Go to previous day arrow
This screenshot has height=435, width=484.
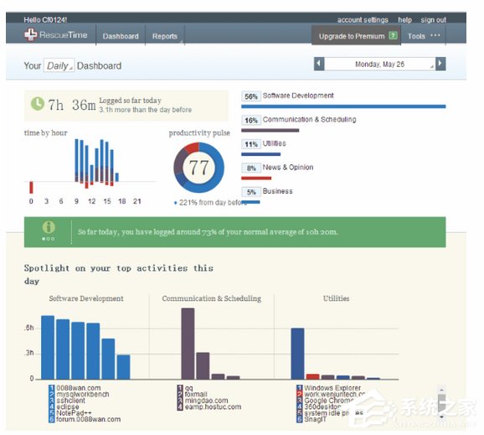pyautogui.click(x=319, y=64)
